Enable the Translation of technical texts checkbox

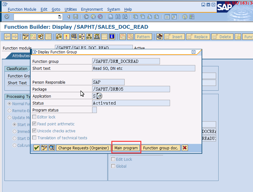pyautogui.click(x=34, y=138)
